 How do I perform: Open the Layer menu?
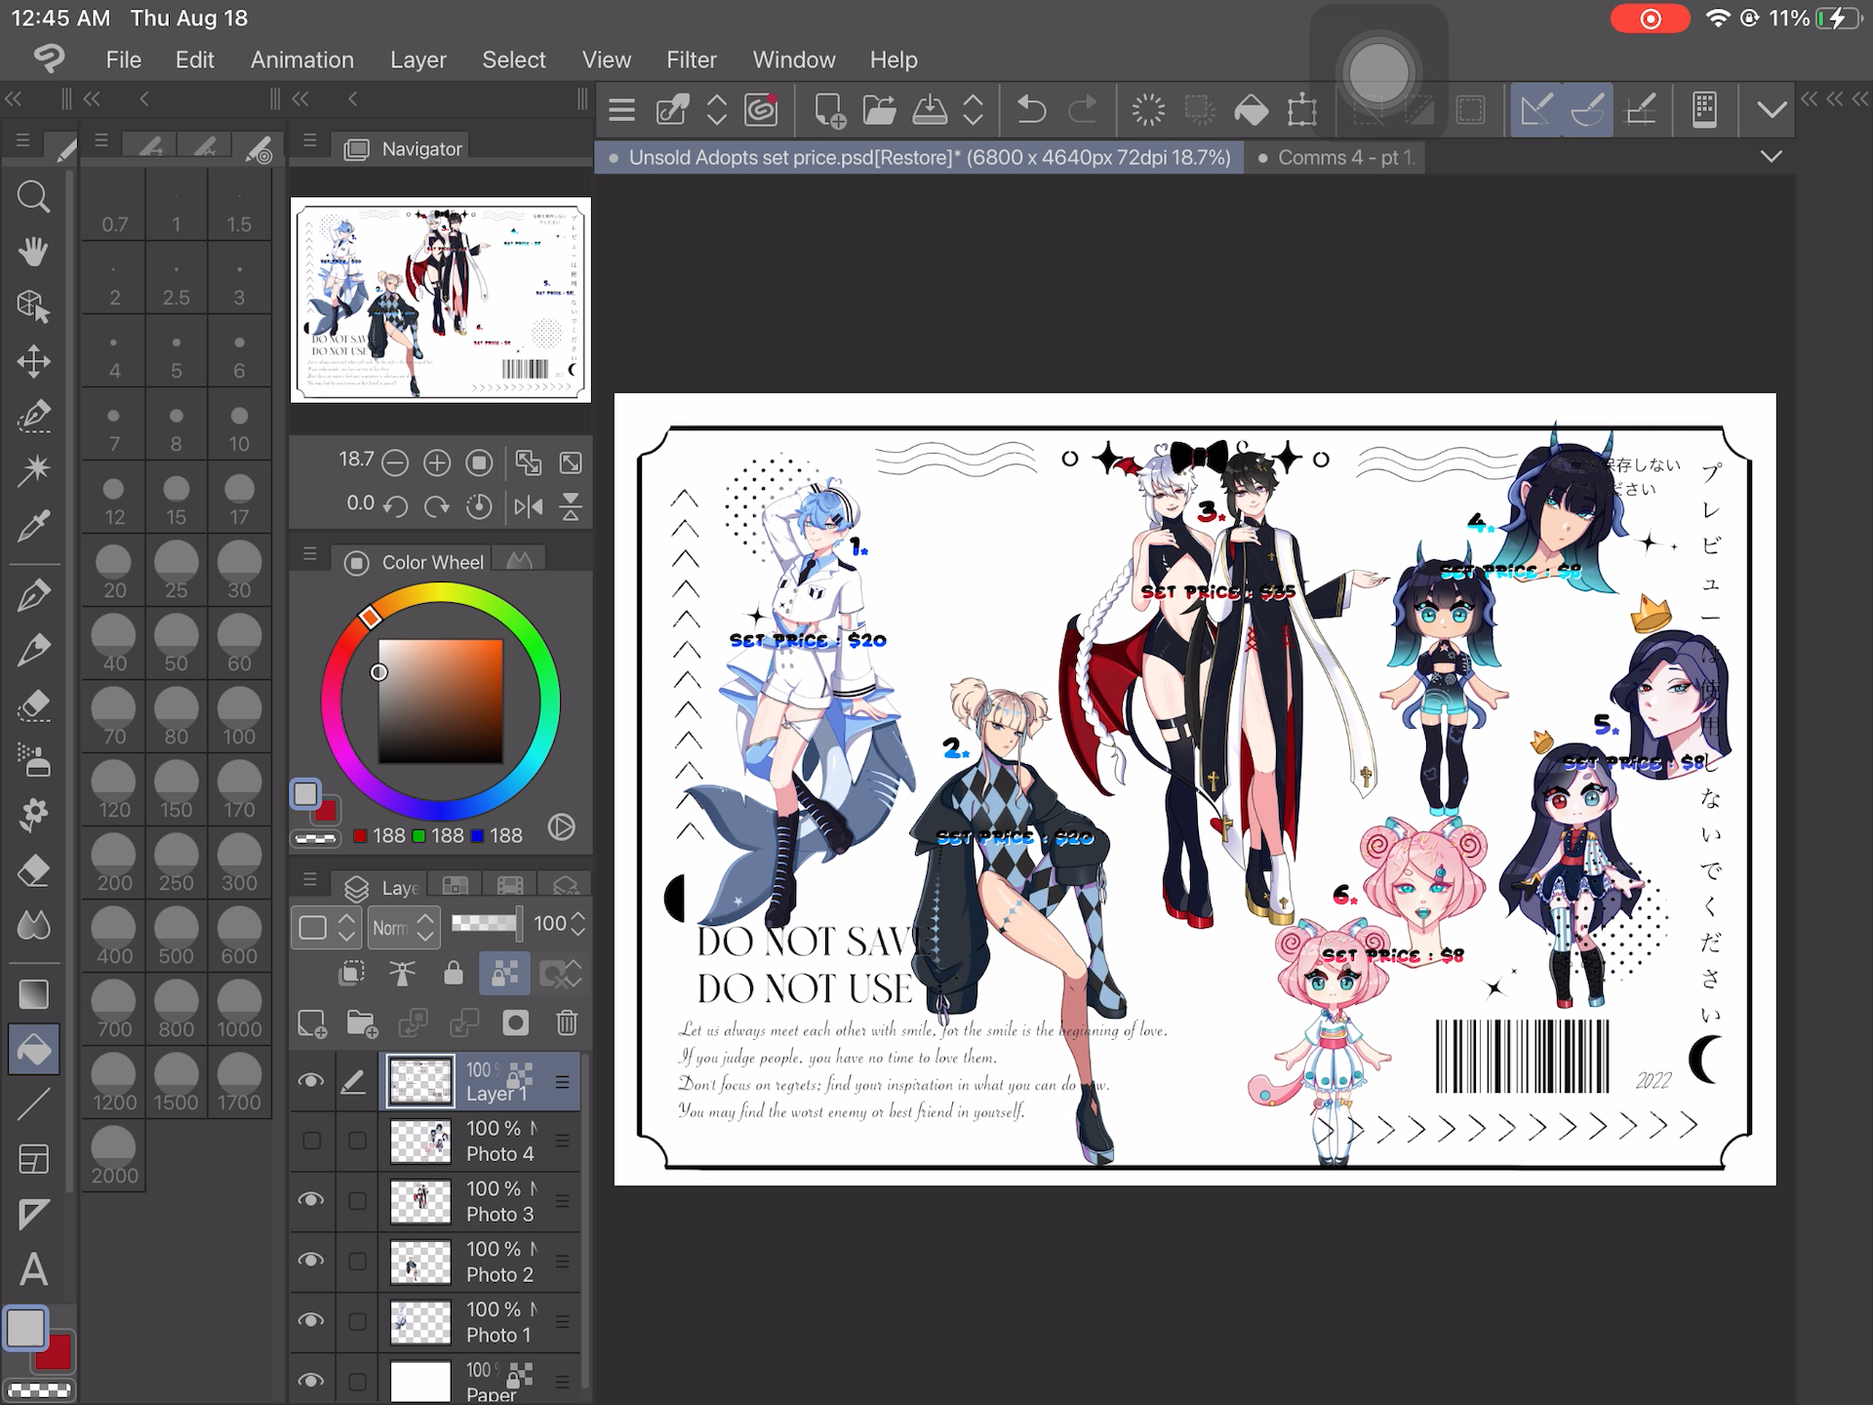pyautogui.click(x=418, y=60)
